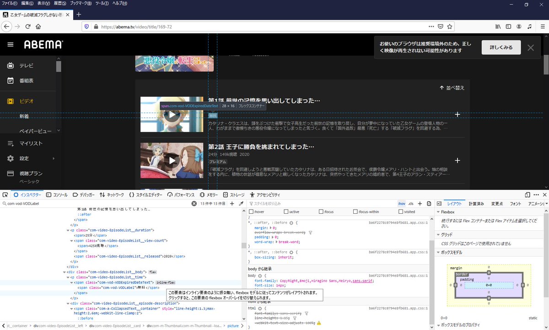Toggle the print media simulation icon
The width and height of the screenshot is (549, 330).
pos(429,203)
